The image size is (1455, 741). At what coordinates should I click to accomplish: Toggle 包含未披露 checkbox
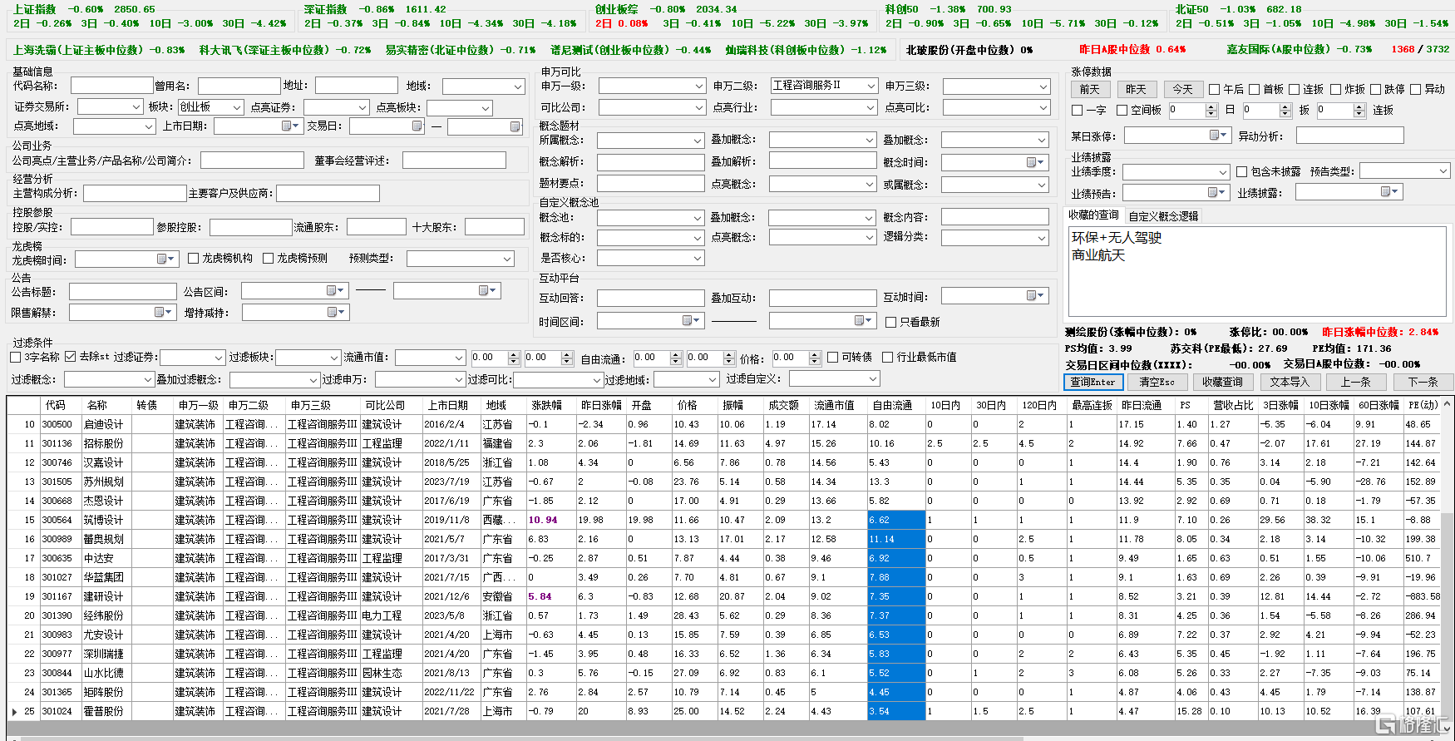(x=1242, y=171)
